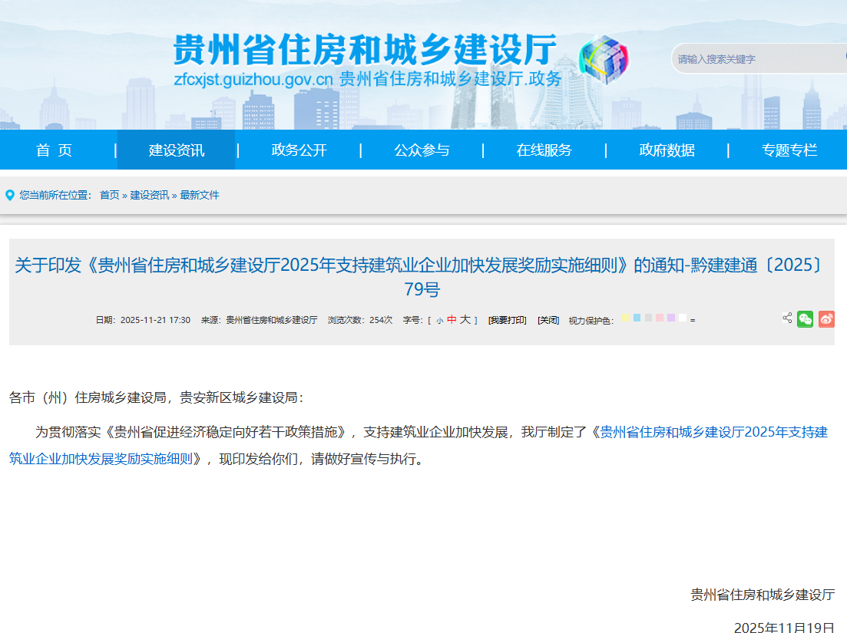
Task: Click the 我要打印 print button
Action: (x=507, y=320)
